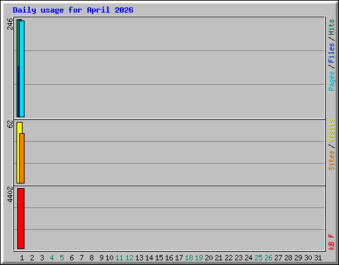The height and width of the screenshot is (265, 339).
Task: Click day 25 weekend label on x-axis
Action: tap(258, 258)
